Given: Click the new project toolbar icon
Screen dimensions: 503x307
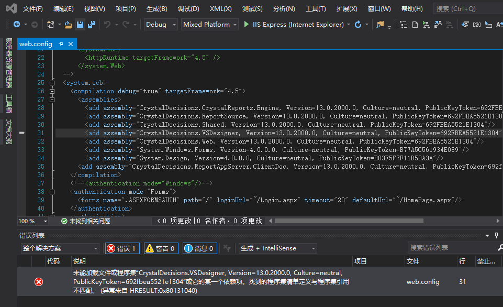Looking at the screenshot, I should (x=51, y=25).
